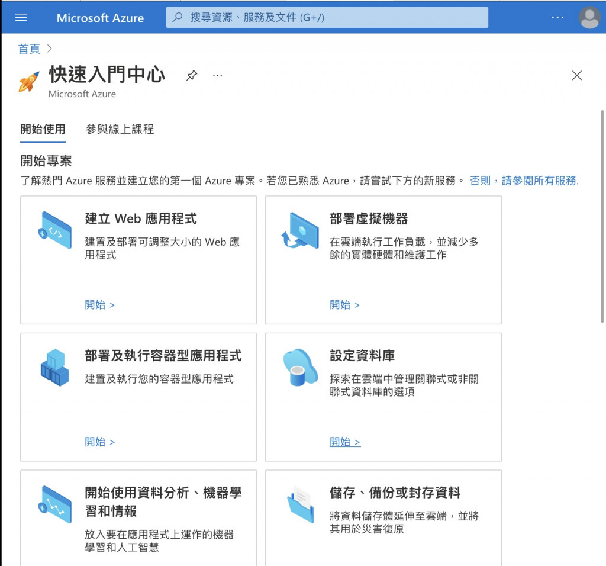Click the search magnifier icon
This screenshot has height=566, width=606.
(x=178, y=17)
